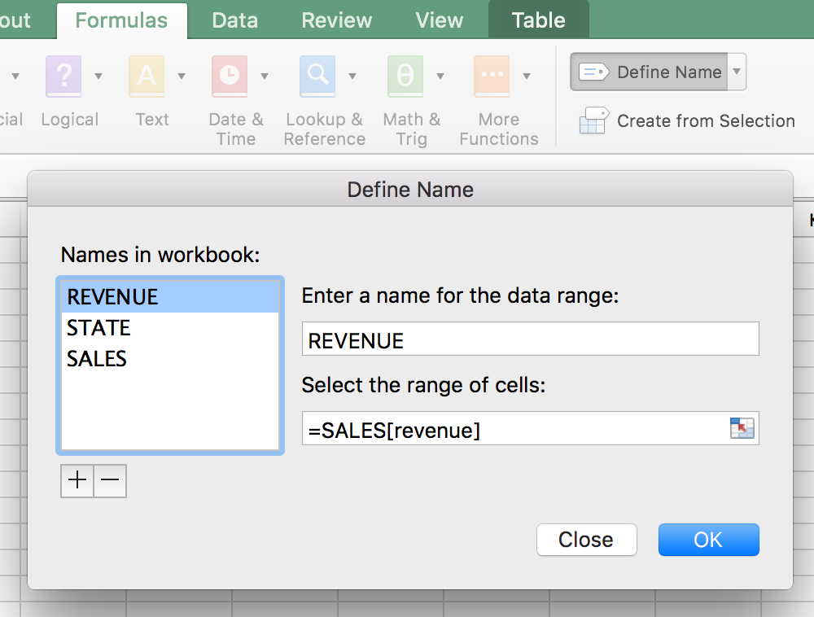
Task: Open the Logical functions icon
Action: point(63,77)
